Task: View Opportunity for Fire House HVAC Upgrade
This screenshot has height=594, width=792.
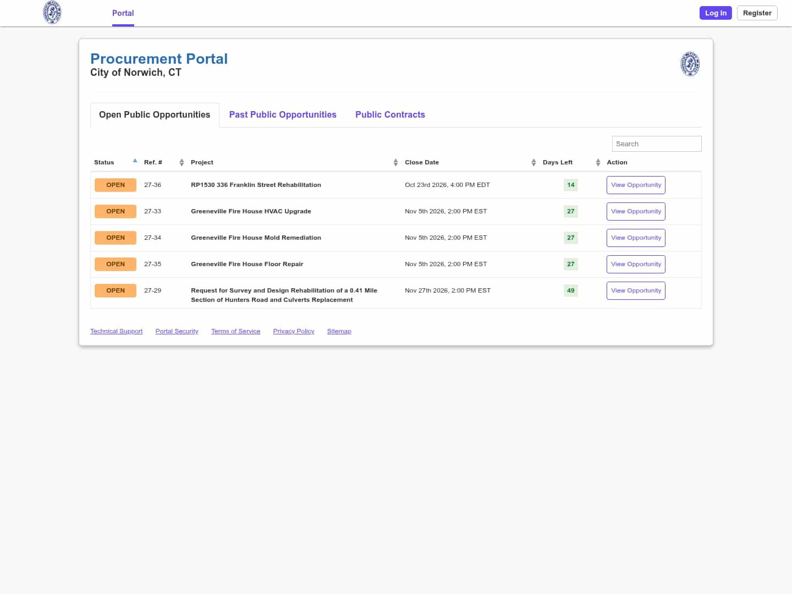Action: (x=636, y=211)
